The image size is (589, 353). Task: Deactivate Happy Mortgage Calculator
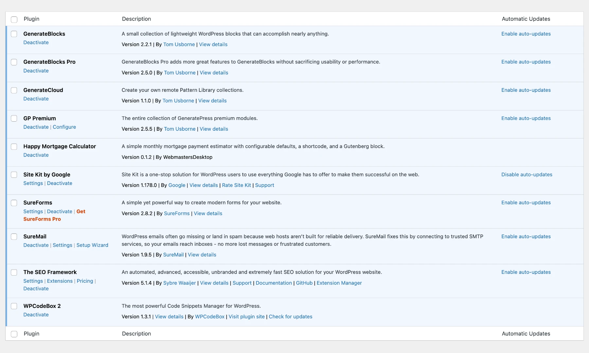click(36, 155)
